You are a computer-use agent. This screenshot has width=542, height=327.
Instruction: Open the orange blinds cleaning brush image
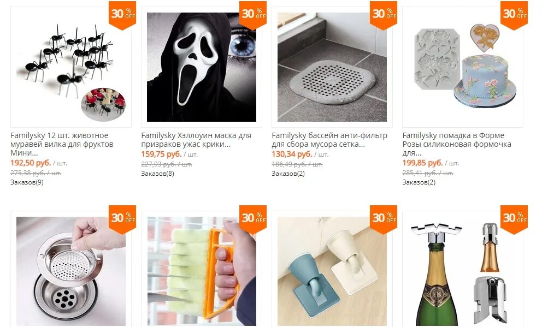pos(202,271)
